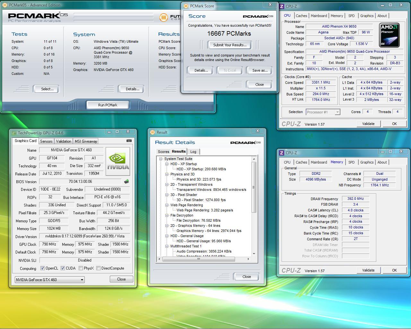Open SPD tab in lower CPU-Z window
Viewport: 411px width, 329px height.
coord(352,162)
